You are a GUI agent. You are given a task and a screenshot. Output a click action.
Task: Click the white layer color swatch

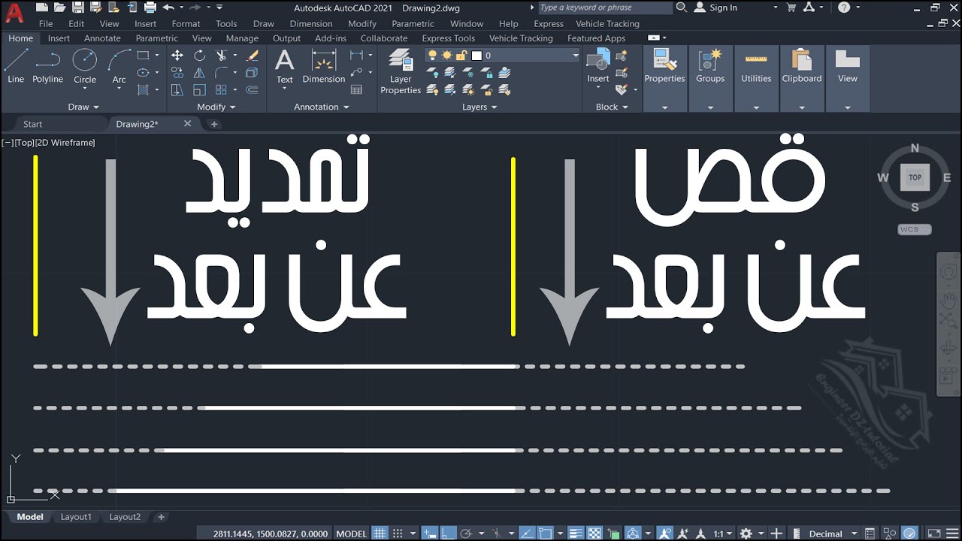click(x=476, y=56)
